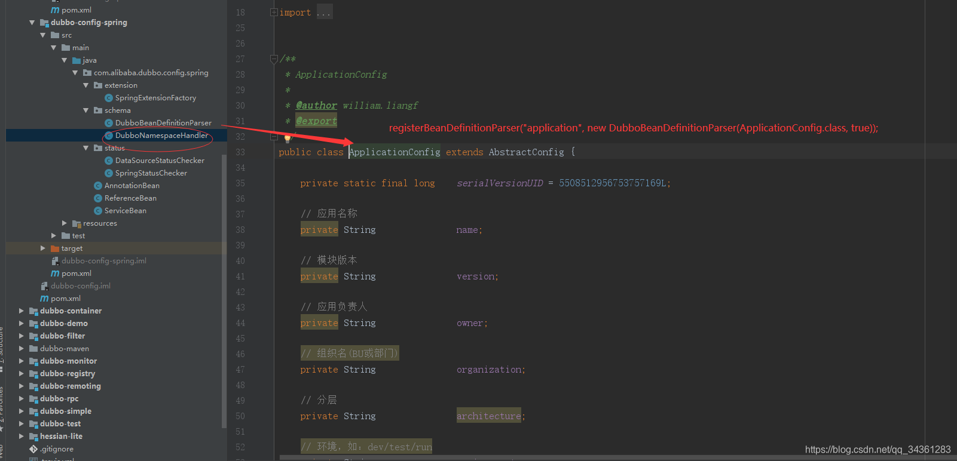Image resolution: width=957 pixels, height=461 pixels.
Task: Select ReferenceBean in project tree
Action: point(130,198)
